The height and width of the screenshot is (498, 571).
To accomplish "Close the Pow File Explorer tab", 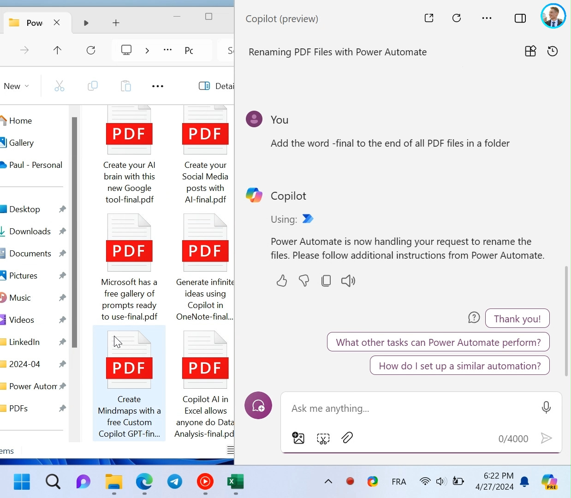I will 57,22.
